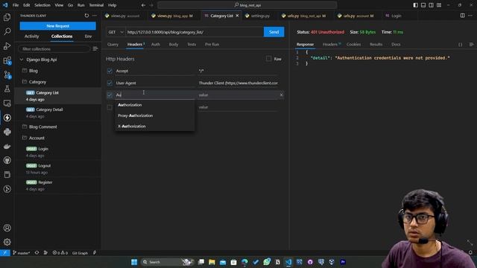Switch to the Env sidebar tab
The height and width of the screenshot is (268, 477).
coord(88,36)
